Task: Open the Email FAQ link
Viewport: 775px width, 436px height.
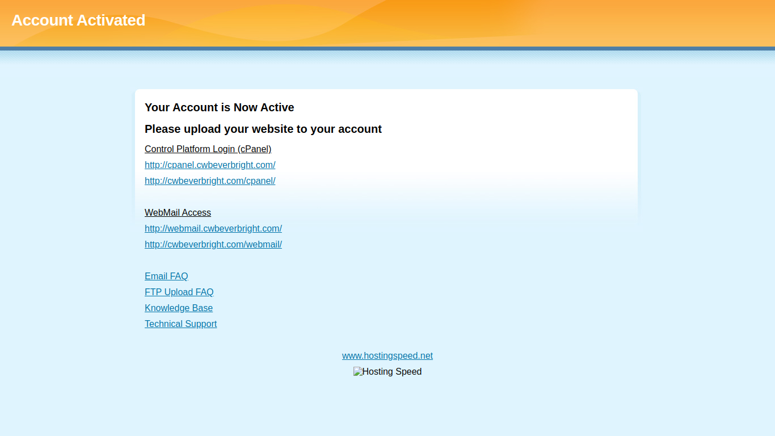Action: point(166,276)
